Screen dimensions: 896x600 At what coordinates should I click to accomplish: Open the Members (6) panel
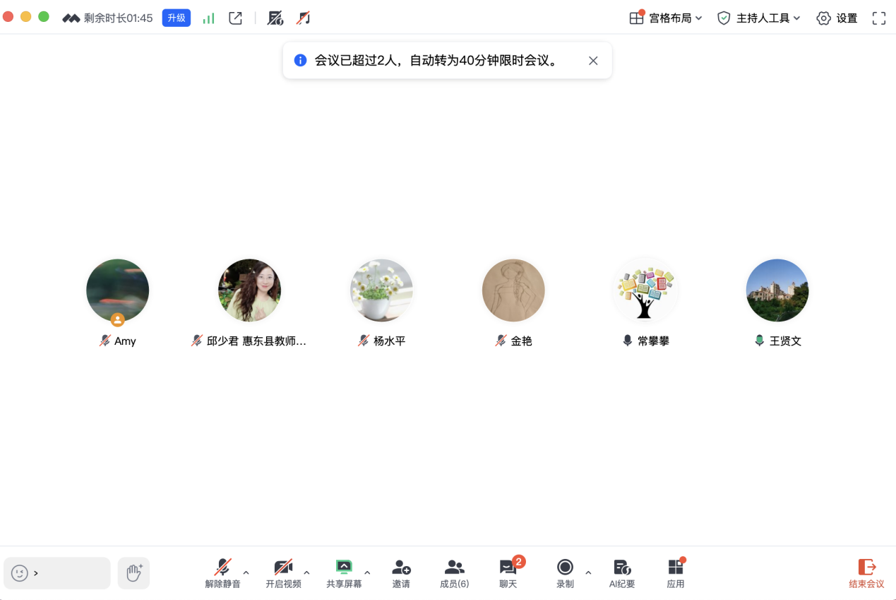(454, 572)
